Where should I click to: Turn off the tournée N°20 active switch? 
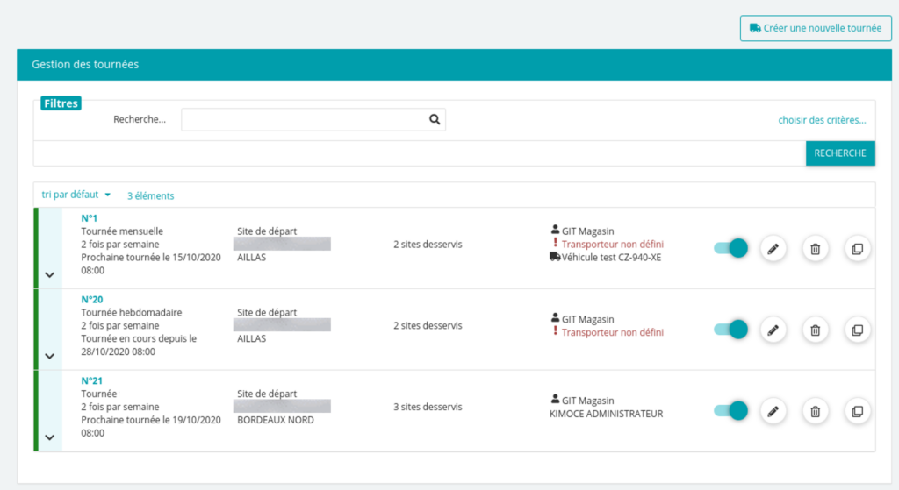point(730,330)
